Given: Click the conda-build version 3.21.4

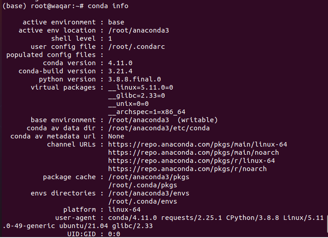Looking at the screenshot, I should [120, 71].
